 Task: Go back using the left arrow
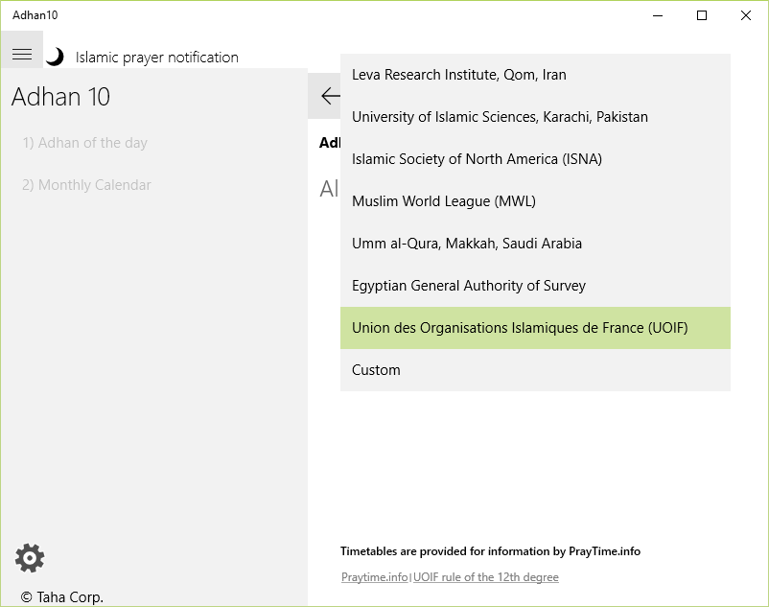pos(329,96)
